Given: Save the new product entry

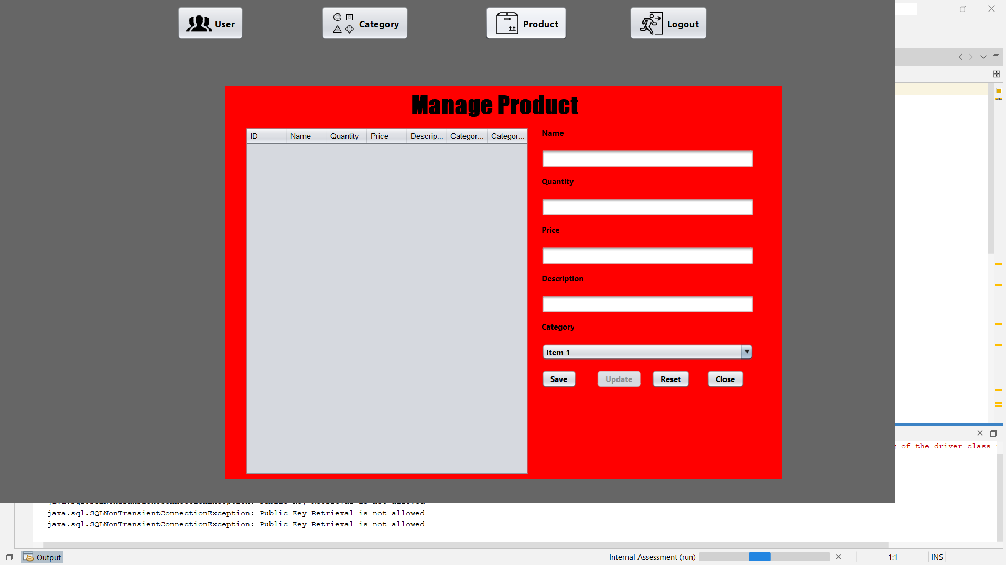Looking at the screenshot, I should pos(558,378).
